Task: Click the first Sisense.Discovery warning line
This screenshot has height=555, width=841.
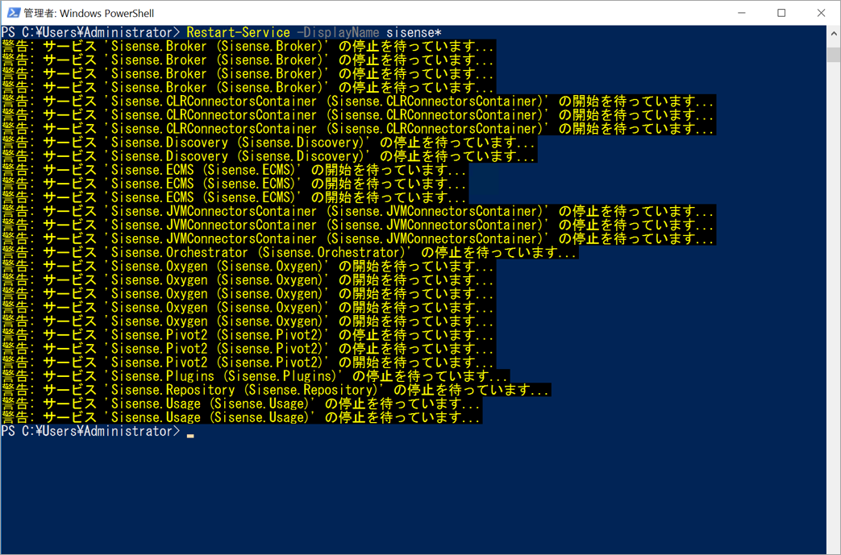Action: 269,143
